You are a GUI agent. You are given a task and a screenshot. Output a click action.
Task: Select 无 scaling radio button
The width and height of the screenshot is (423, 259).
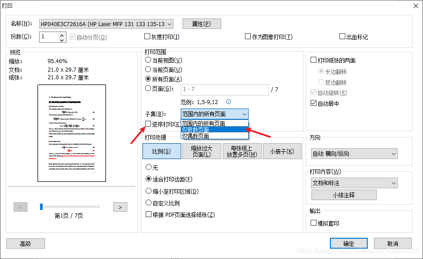pyautogui.click(x=148, y=167)
